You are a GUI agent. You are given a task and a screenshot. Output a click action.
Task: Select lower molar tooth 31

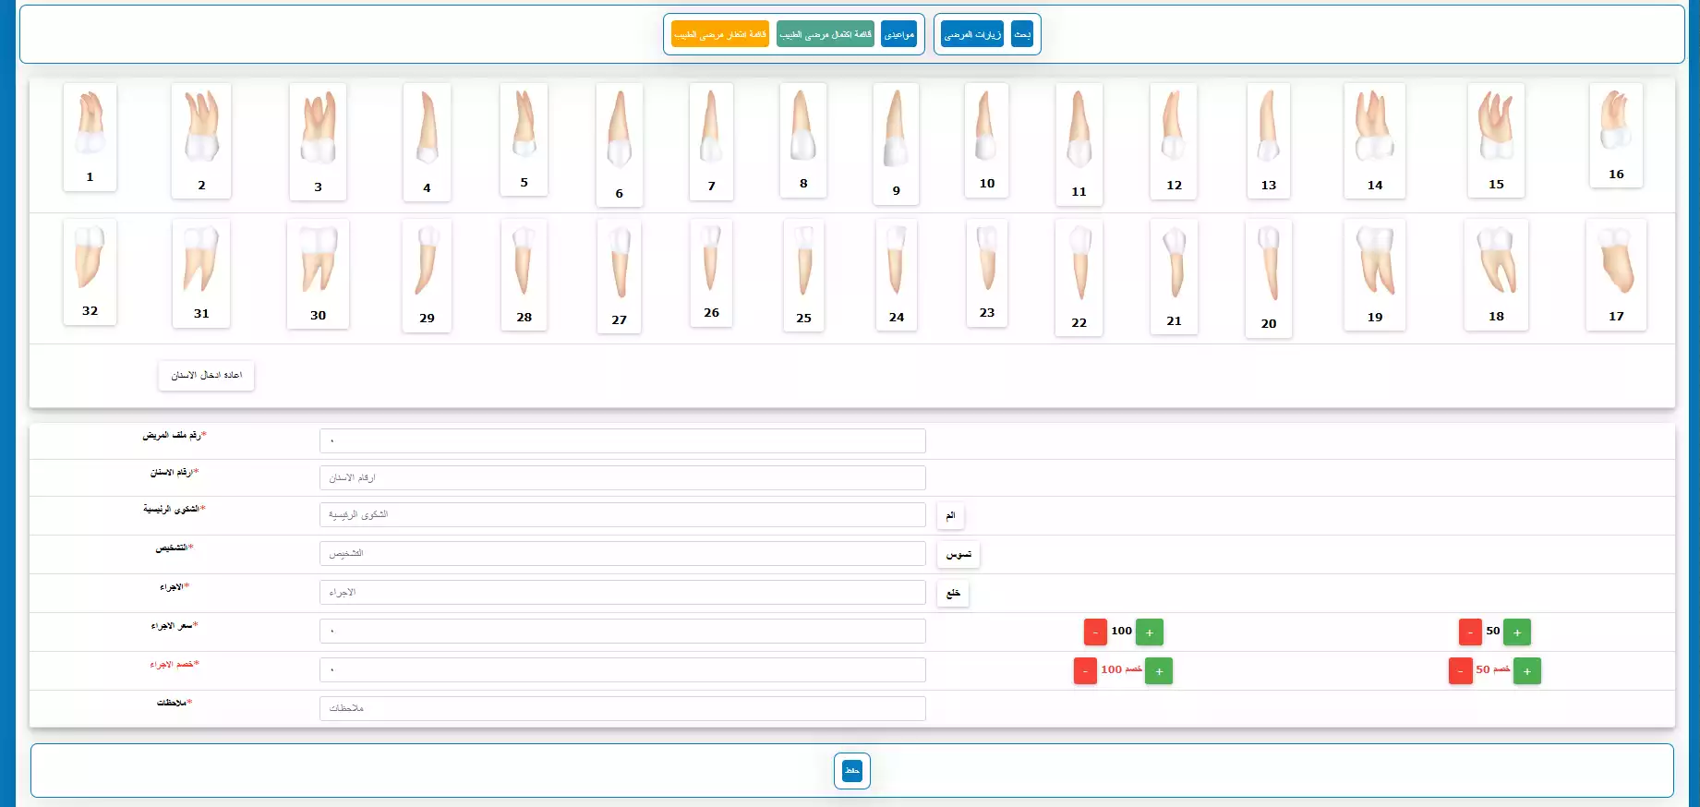(x=201, y=273)
